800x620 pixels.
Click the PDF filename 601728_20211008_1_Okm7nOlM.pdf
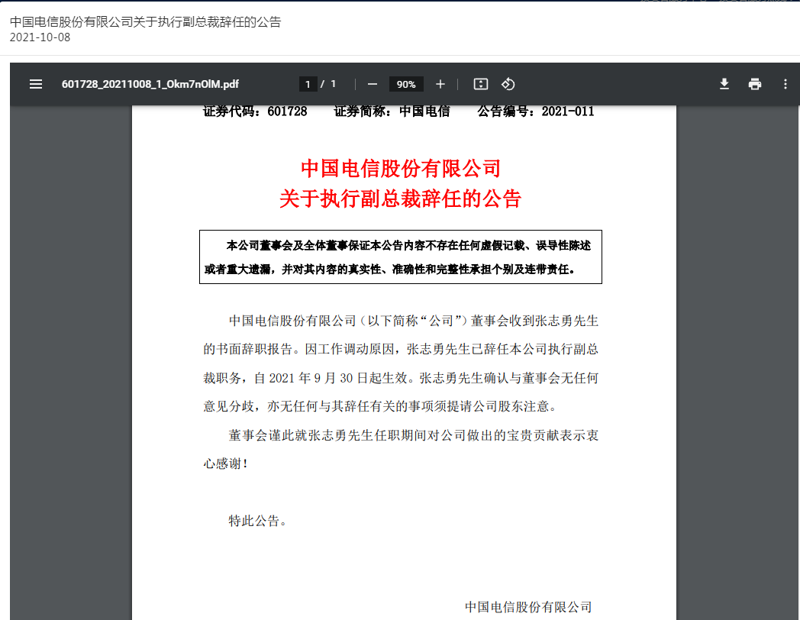point(150,84)
